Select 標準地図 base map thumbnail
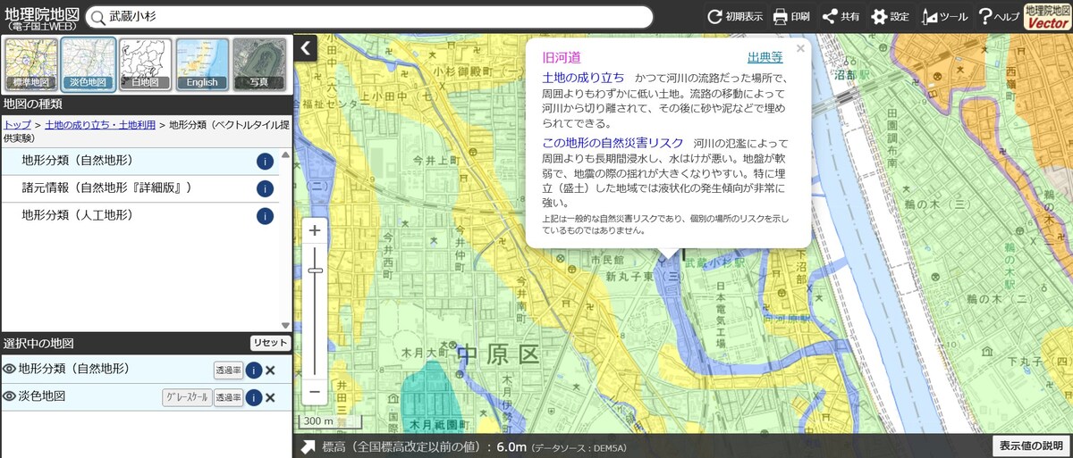This screenshot has height=458, width=1073. (31, 64)
